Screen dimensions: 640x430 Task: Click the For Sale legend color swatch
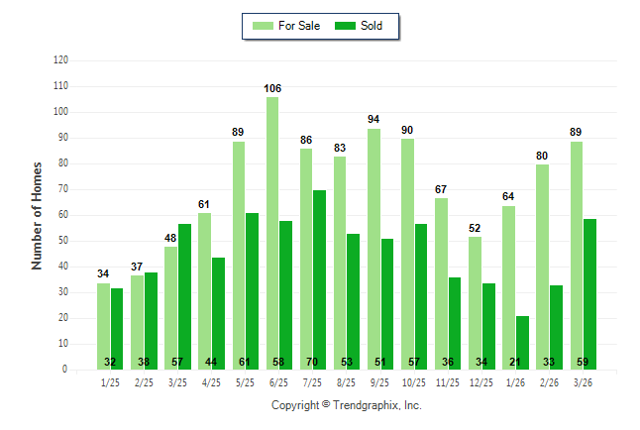pos(263,26)
